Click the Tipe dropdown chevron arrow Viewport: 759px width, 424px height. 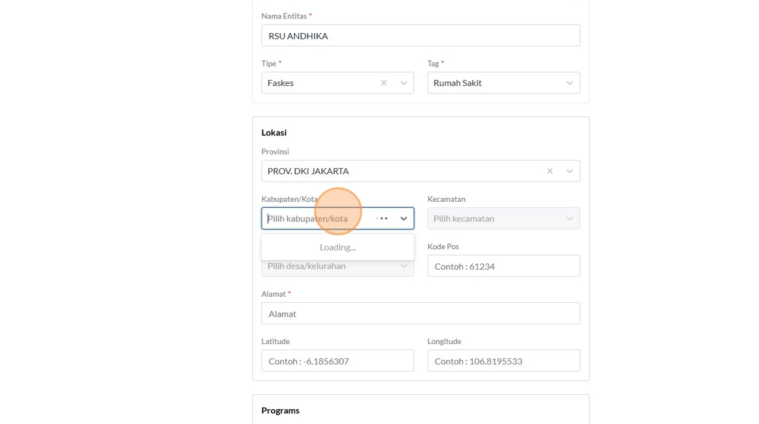pos(404,83)
